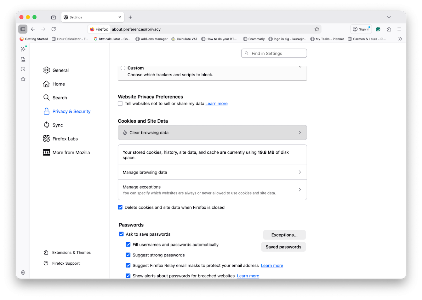422x300 pixels.
Task: Open Manage browsing data
Action: coord(212,172)
